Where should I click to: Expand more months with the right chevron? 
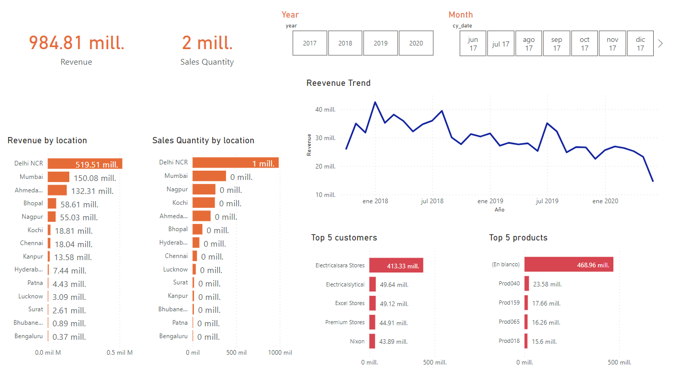point(660,43)
